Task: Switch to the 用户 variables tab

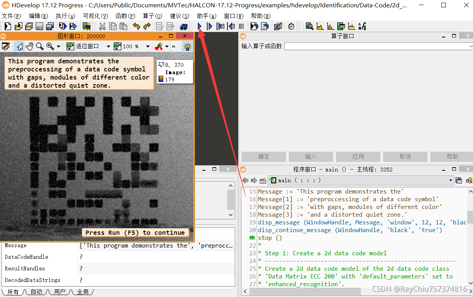Action: point(60,292)
